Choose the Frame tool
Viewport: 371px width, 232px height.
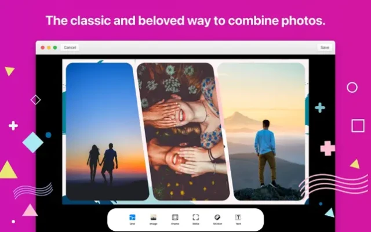click(x=175, y=219)
